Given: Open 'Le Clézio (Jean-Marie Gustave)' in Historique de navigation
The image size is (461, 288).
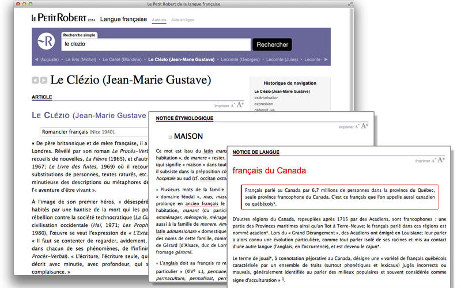Looking at the screenshot, I should [x=282, y=92].
